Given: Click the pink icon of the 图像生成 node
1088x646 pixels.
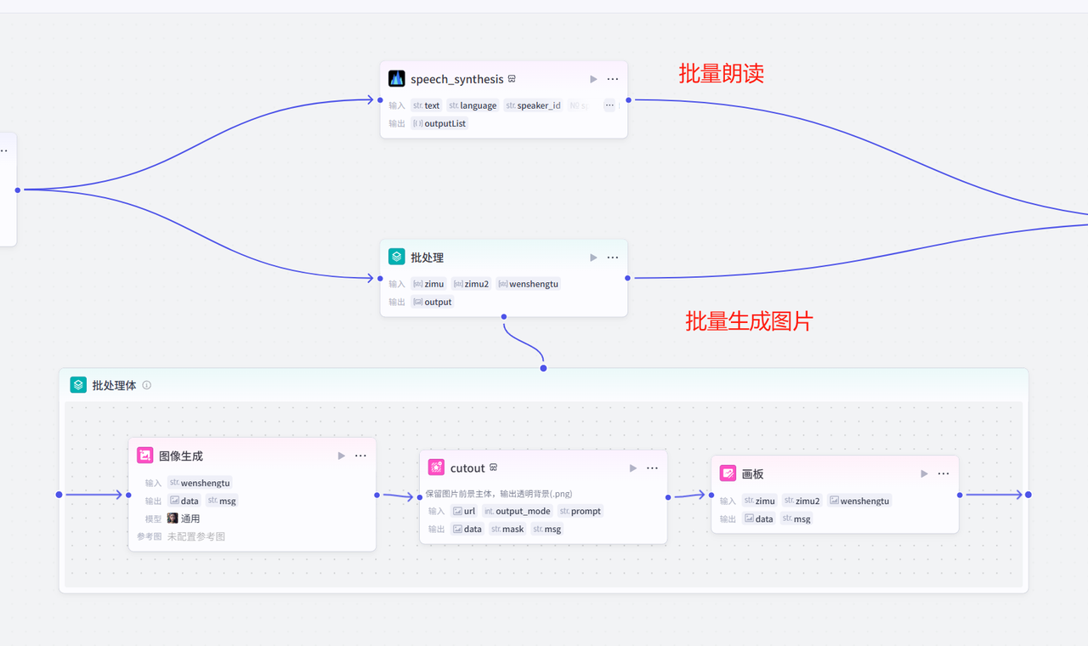Looking at the screenshot, I should 145,456.
